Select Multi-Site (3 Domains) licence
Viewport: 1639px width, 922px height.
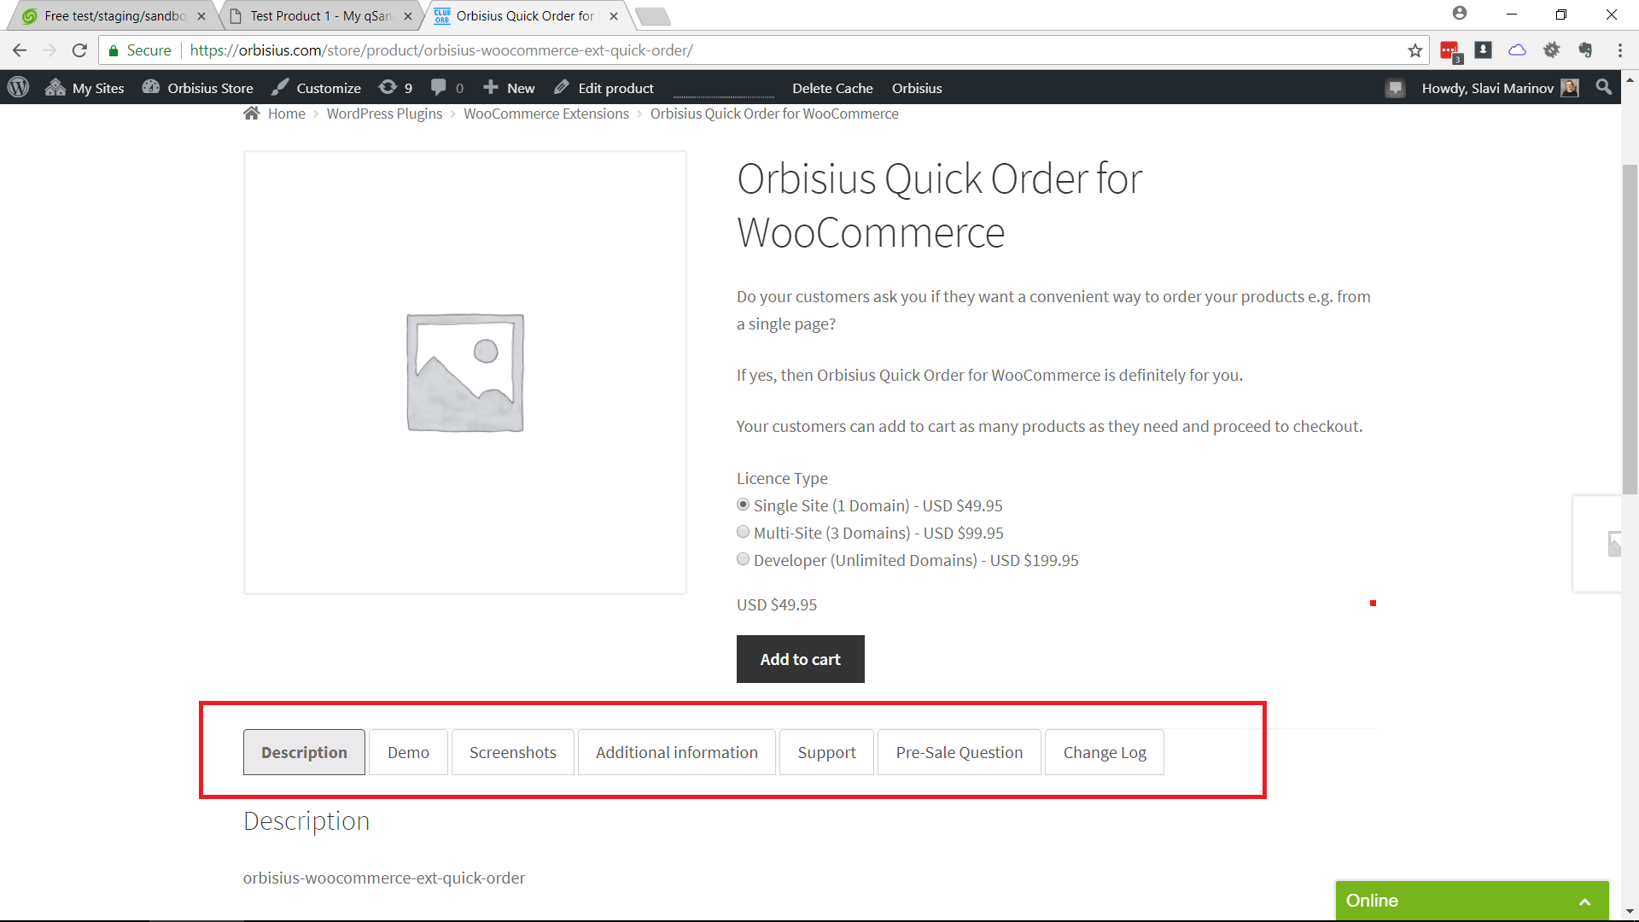pyautogui.click(x=743, y=532)
